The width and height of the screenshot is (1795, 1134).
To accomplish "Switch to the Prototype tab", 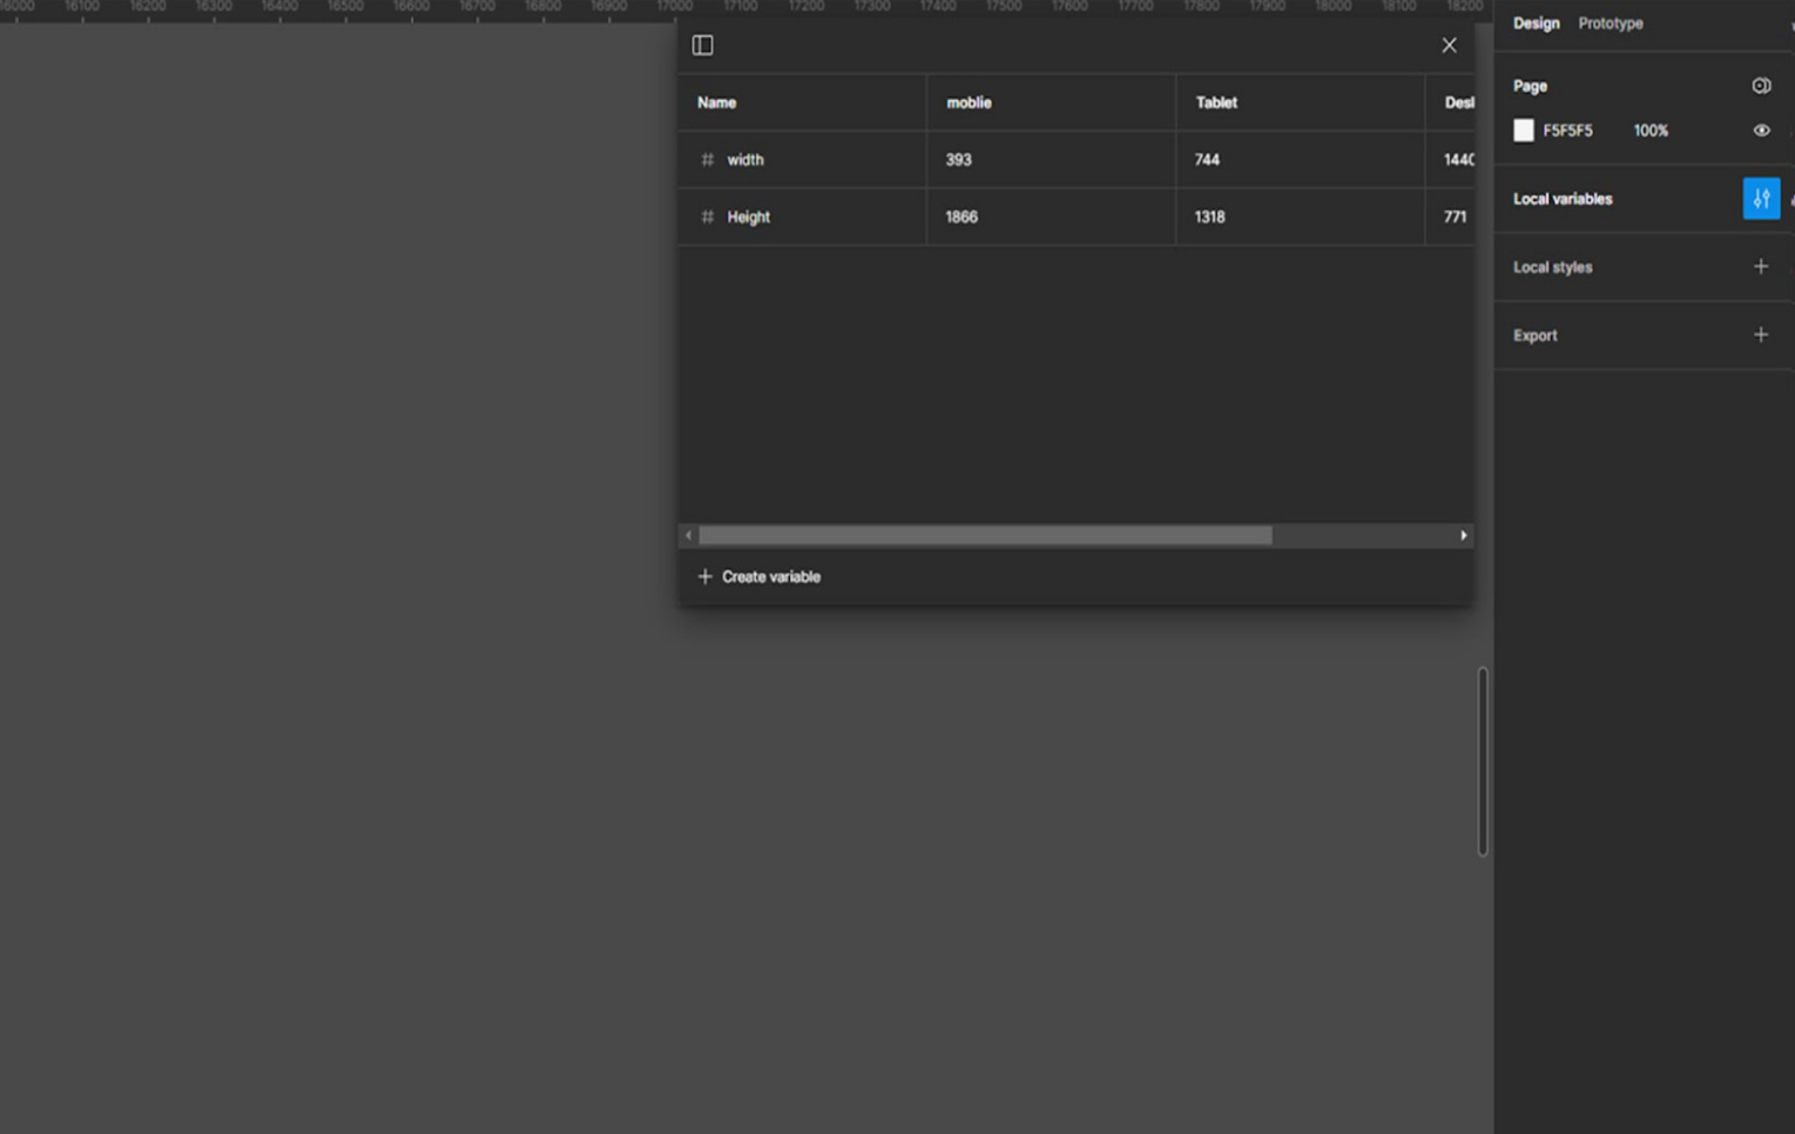I will [x=1610, y=24].
